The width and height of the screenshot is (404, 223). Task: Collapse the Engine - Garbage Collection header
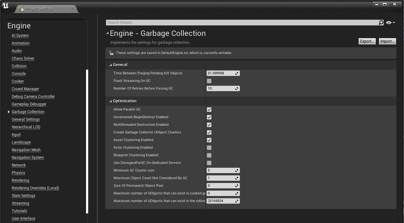click(x=107, y=33)
